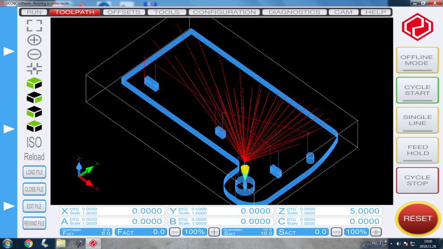Click the zoom-to-fit toolpath view icon
This screenshot has height=249, width=443.
click(34, 25)
